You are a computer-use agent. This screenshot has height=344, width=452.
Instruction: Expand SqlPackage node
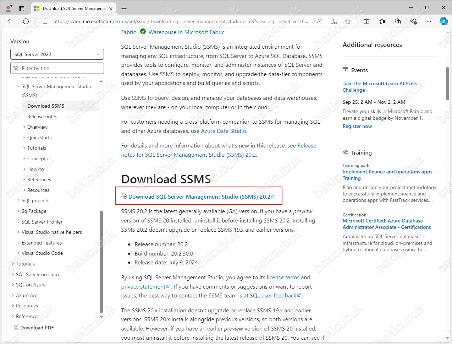[18, 211]
